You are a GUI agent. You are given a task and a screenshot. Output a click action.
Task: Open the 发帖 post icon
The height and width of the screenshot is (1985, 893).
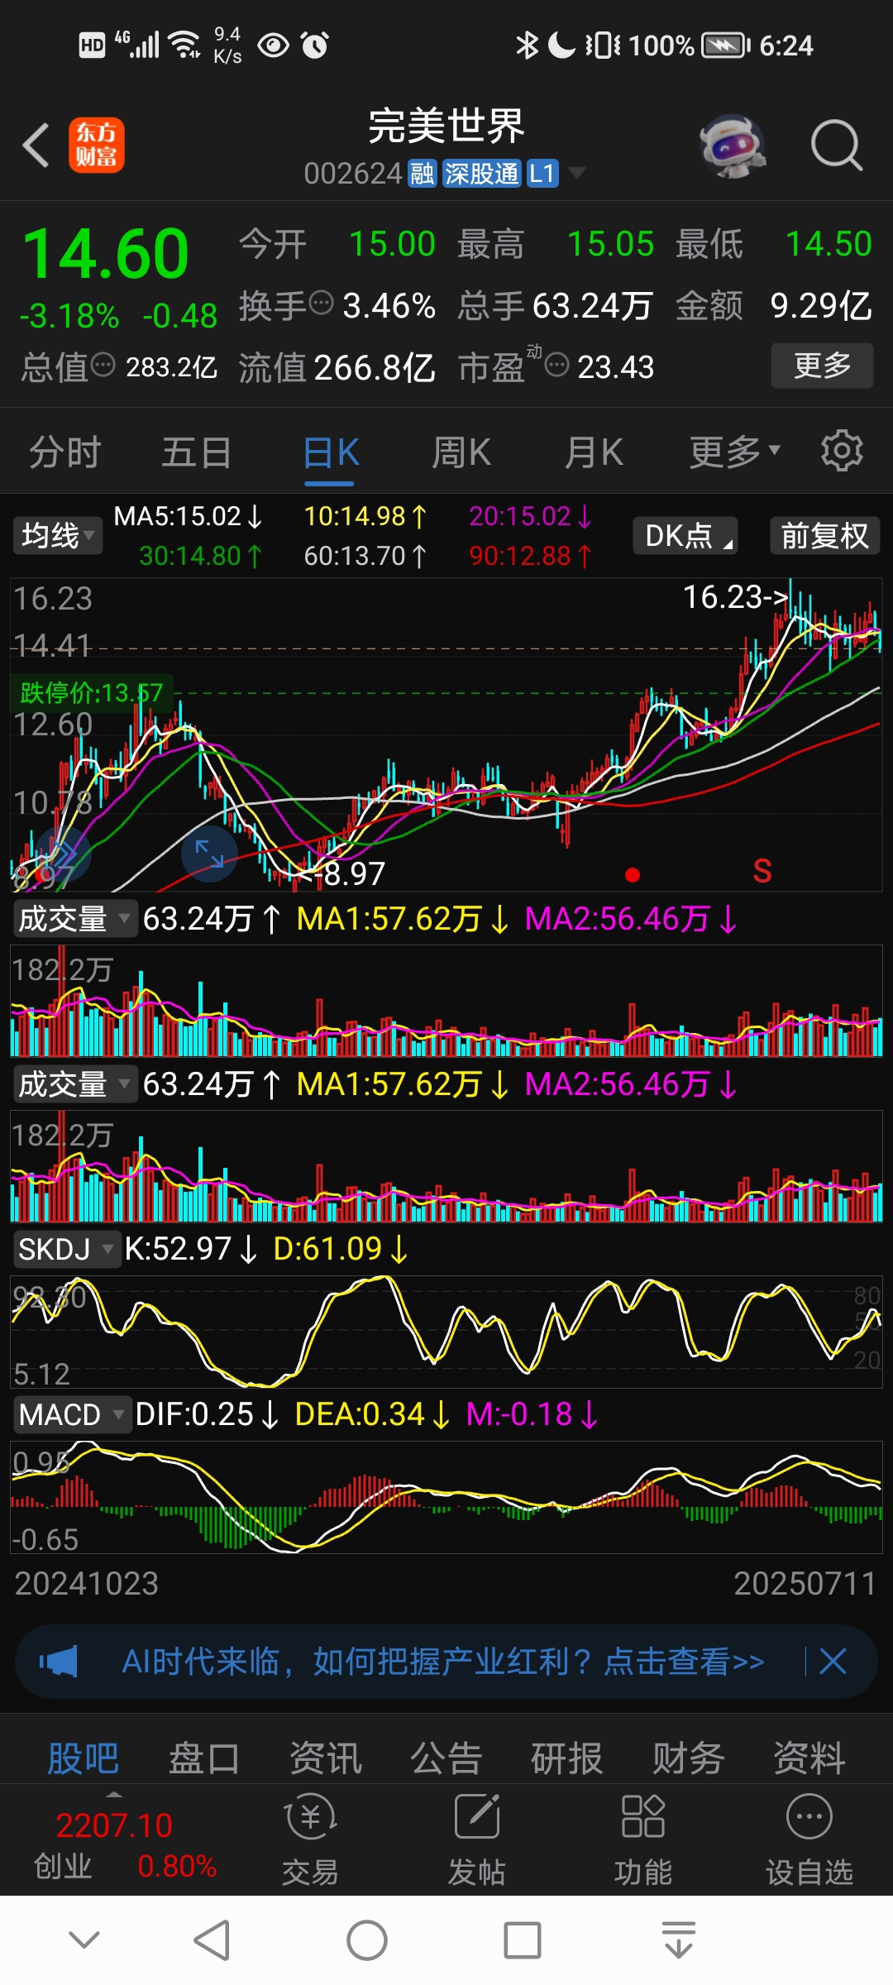point(477,1839)
